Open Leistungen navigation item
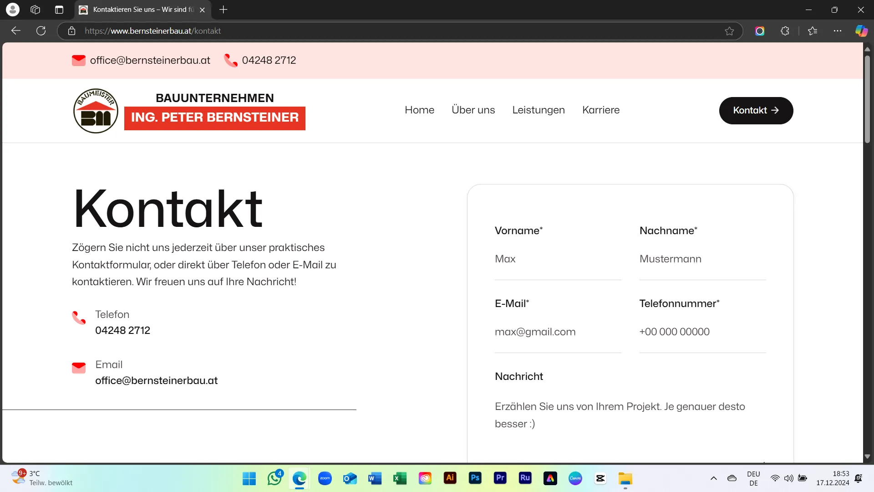 (539, 110)
